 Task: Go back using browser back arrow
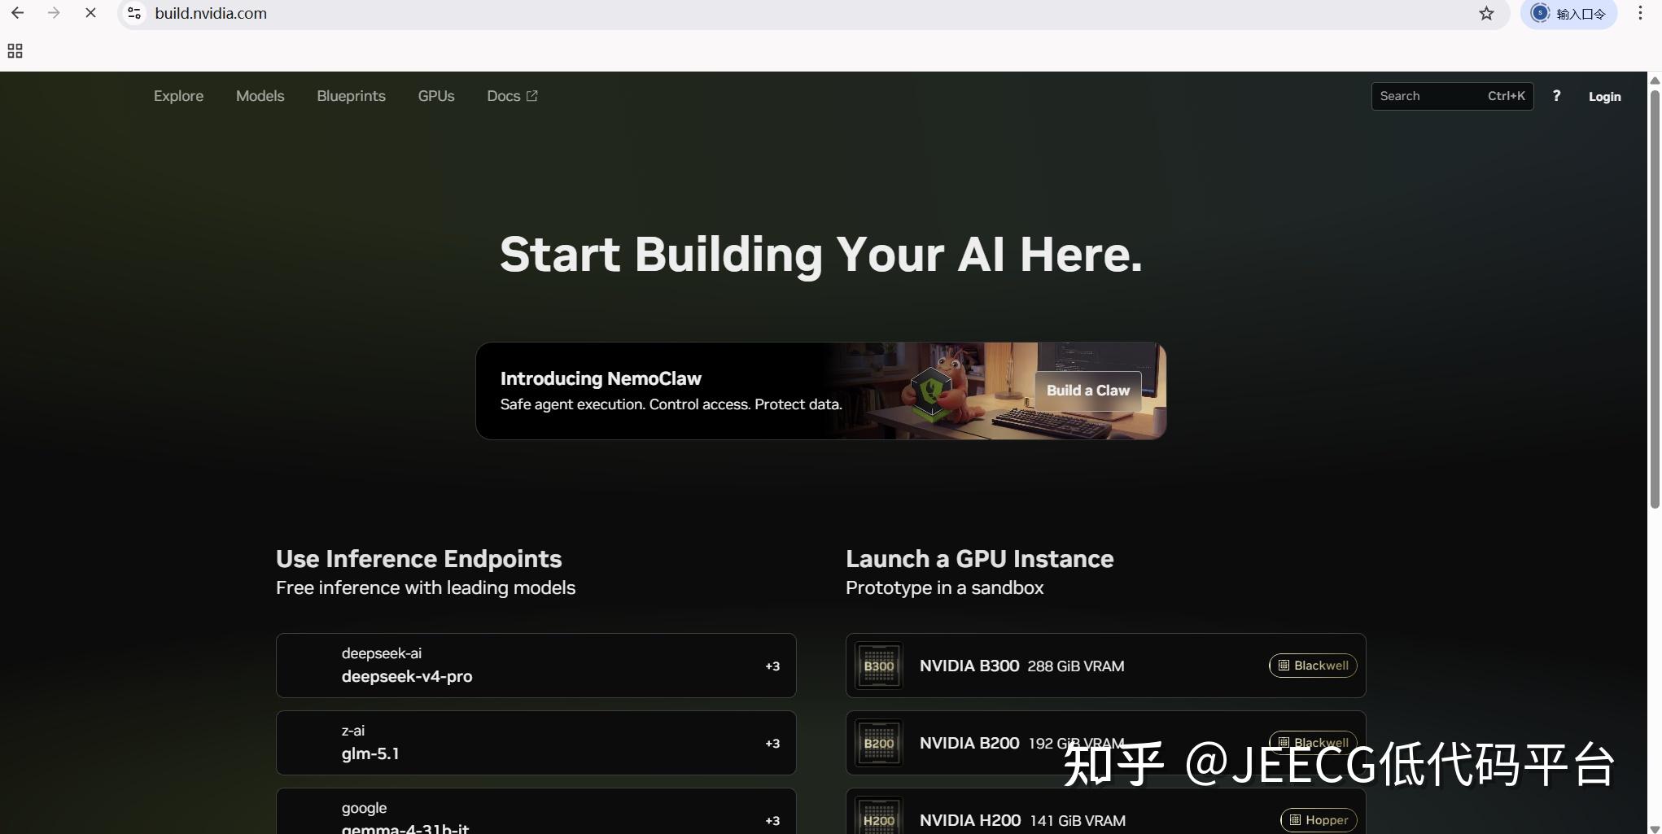coord(17,13)
